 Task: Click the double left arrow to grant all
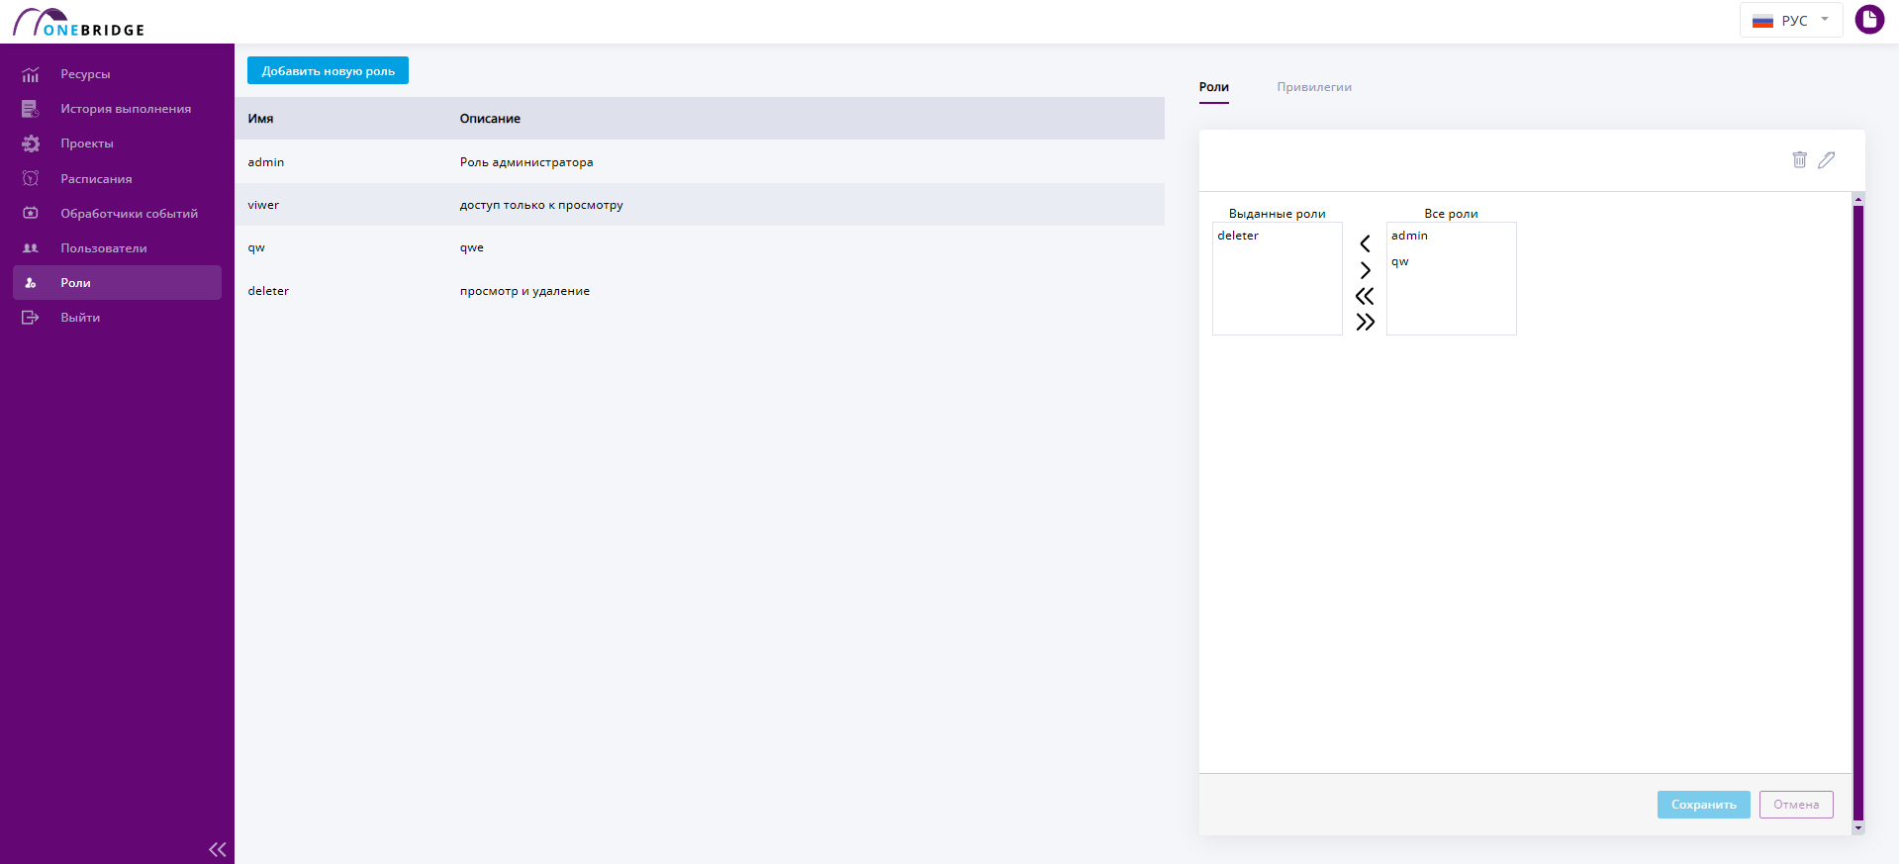click(1365, 296)
